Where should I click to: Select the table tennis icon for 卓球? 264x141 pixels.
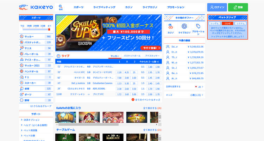(21, 88)
